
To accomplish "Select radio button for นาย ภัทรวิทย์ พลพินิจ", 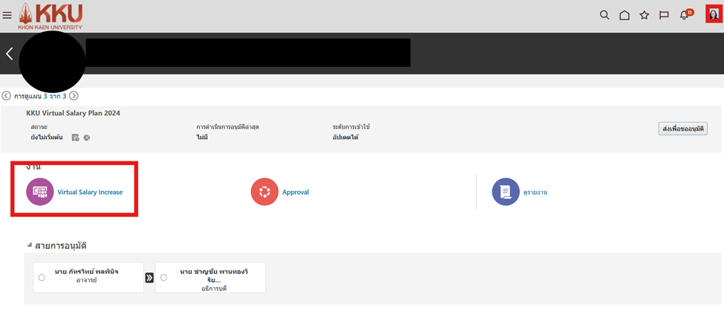I will pos(42,277).
